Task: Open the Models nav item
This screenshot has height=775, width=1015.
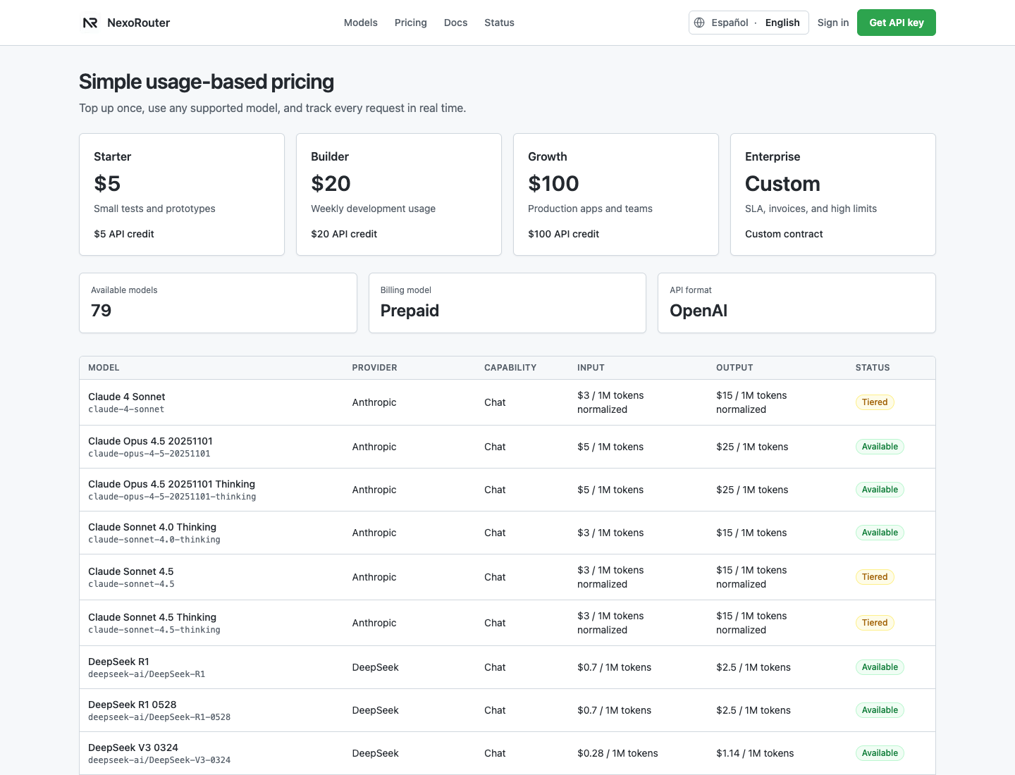Action: click(x=361, y=23)
